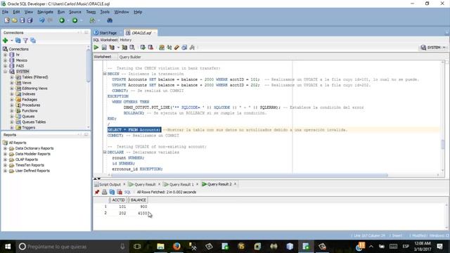Click the SQL History icon in worksheet toolbar
The height and width of the screenshot is (253, 450).
coord(184,48)
